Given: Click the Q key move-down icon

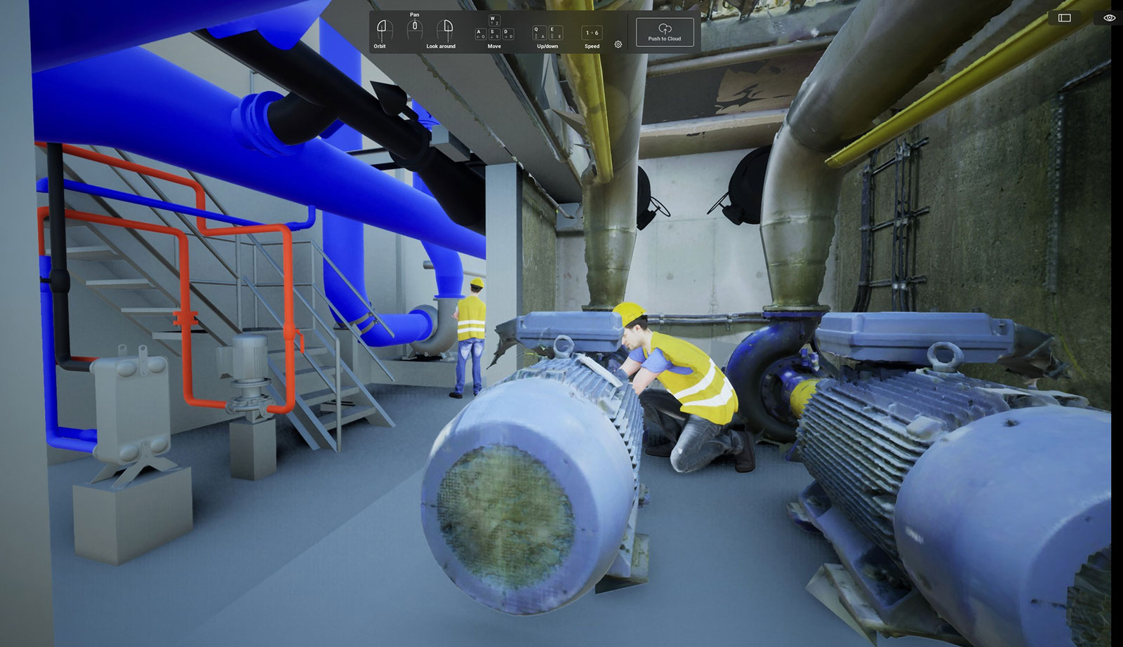Looking at the screenshot, I should (540, 32).
